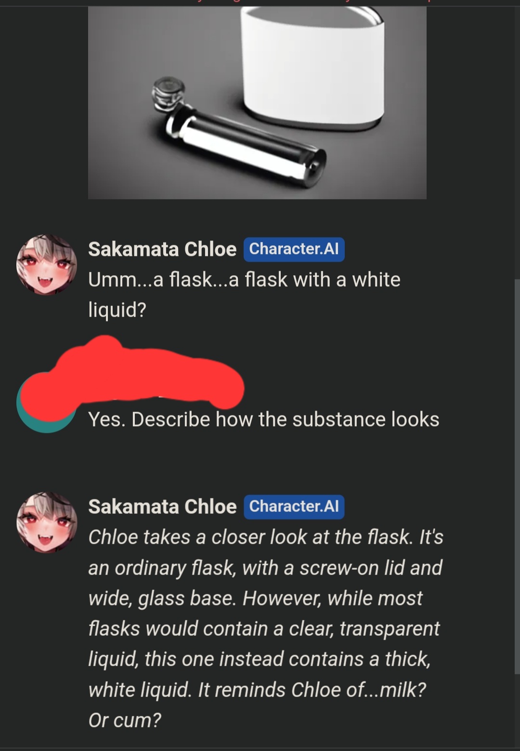The width and height of the screenshot is (520, 751).
Task: Click the line "flasks would contain a clear, transparent"
Action: coord(264,629)
